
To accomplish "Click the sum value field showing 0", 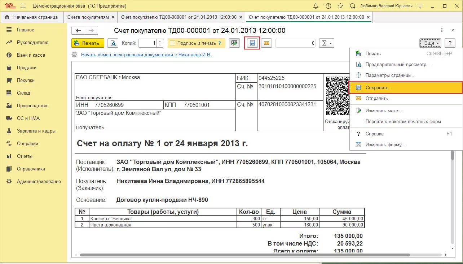I will 296,43.
